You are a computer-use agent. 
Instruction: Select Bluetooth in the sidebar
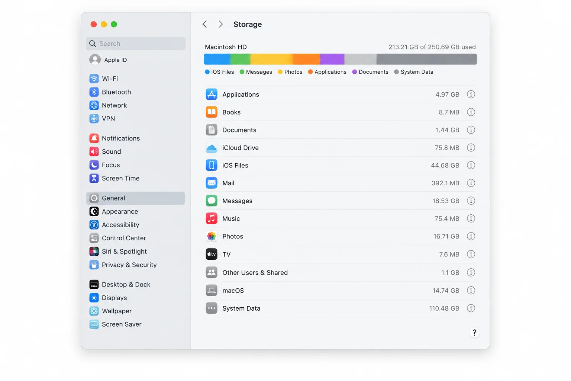click(136, 92)
